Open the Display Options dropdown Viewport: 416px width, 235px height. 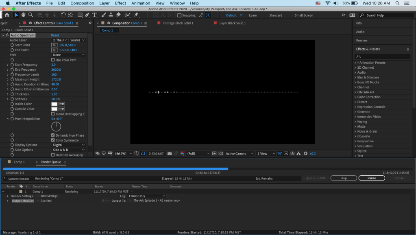[x=68, y=145]
